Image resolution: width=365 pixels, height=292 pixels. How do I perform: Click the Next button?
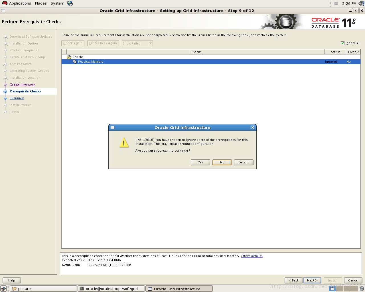pos(312,280)
